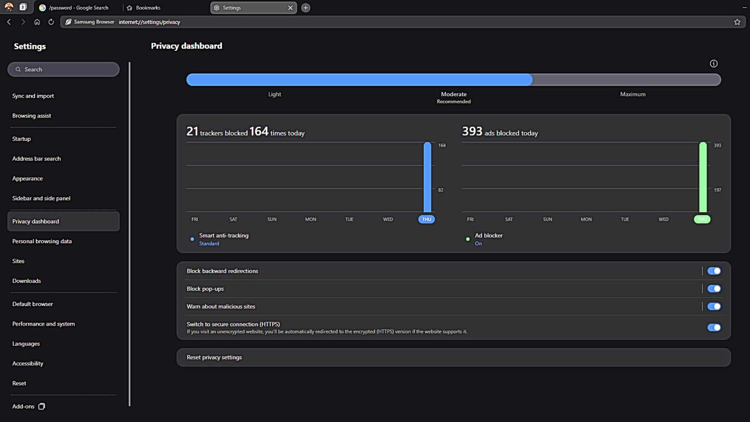Click the Block pop-ups row label
Viewport: 750px width, 422px height.
tap(205, 289)
